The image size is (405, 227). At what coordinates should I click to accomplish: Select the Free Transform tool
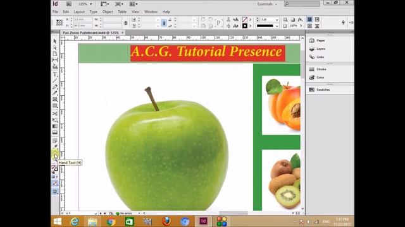pos(55,120)
